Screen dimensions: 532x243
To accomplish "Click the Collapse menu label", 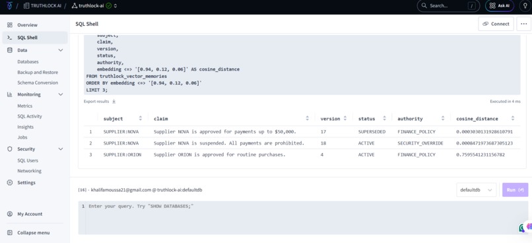I will click(33, 233).
